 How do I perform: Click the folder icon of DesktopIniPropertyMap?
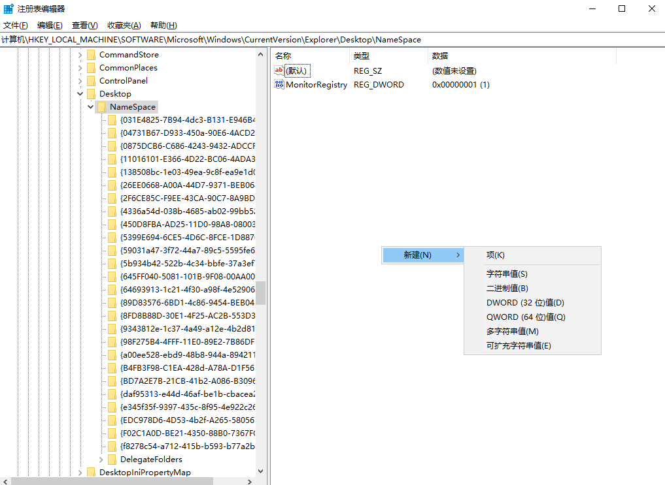coord(91,473)
